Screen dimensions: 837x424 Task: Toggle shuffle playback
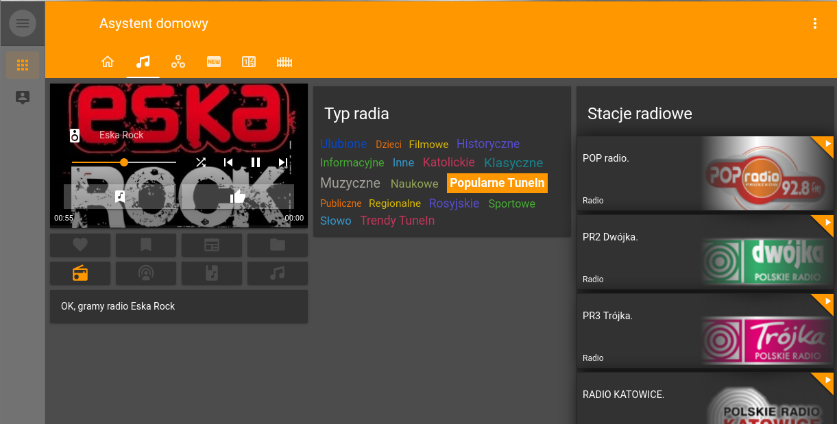point(200,162)
